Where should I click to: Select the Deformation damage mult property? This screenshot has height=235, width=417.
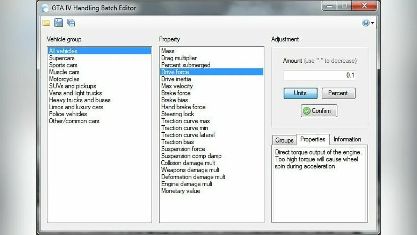[212, 177]
